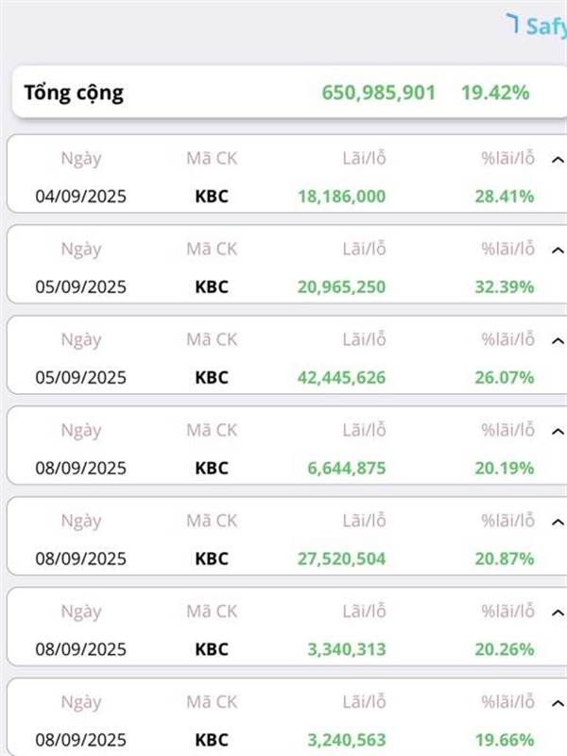The image size is (567, 756).
Task: Click %lãi/lỗ header in last card
Action: pyautogui.click(x=507, y=702)
